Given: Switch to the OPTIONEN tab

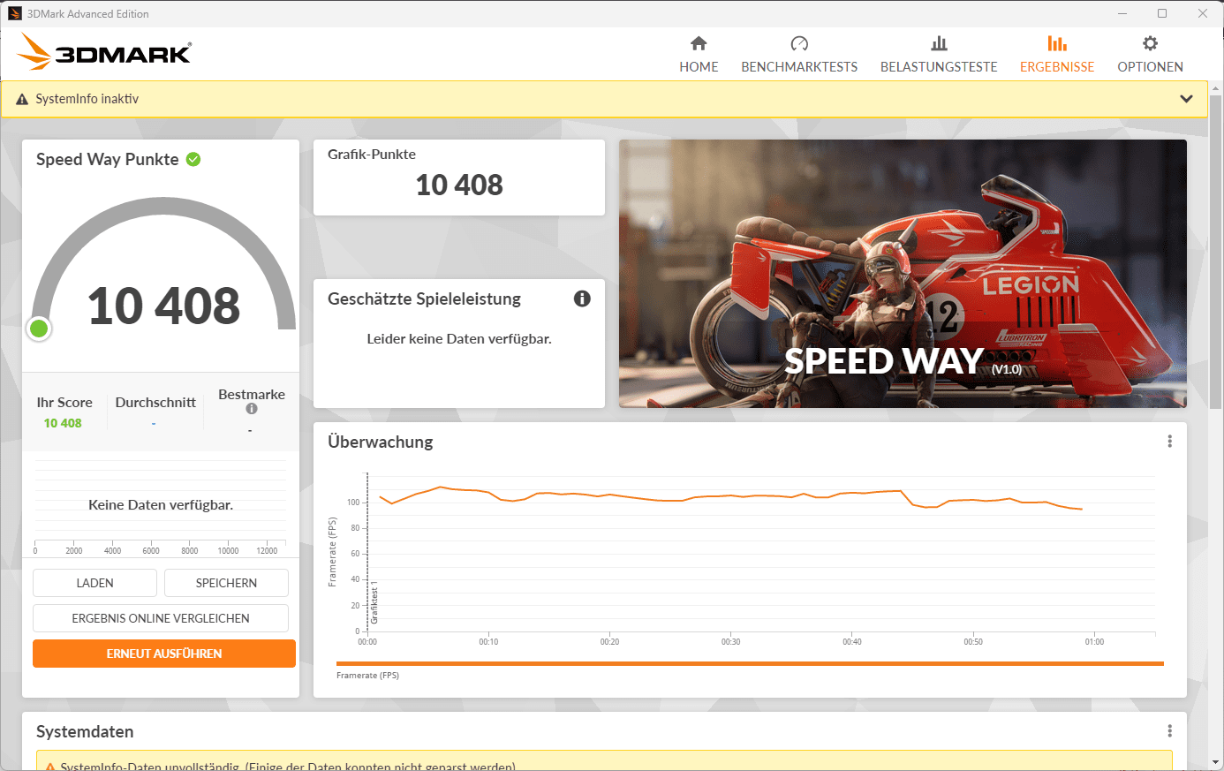Looking at the screenshot, I should pyautogui.click(x=1150, y=67).
